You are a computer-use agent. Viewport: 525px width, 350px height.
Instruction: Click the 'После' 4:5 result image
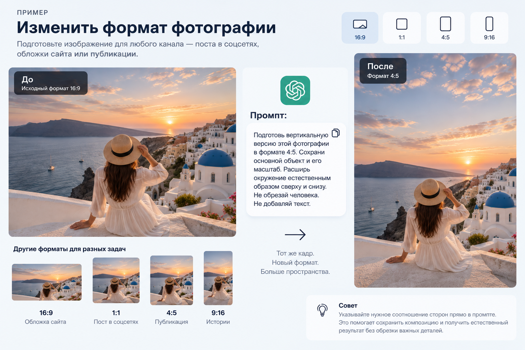[x=435, y=170]
